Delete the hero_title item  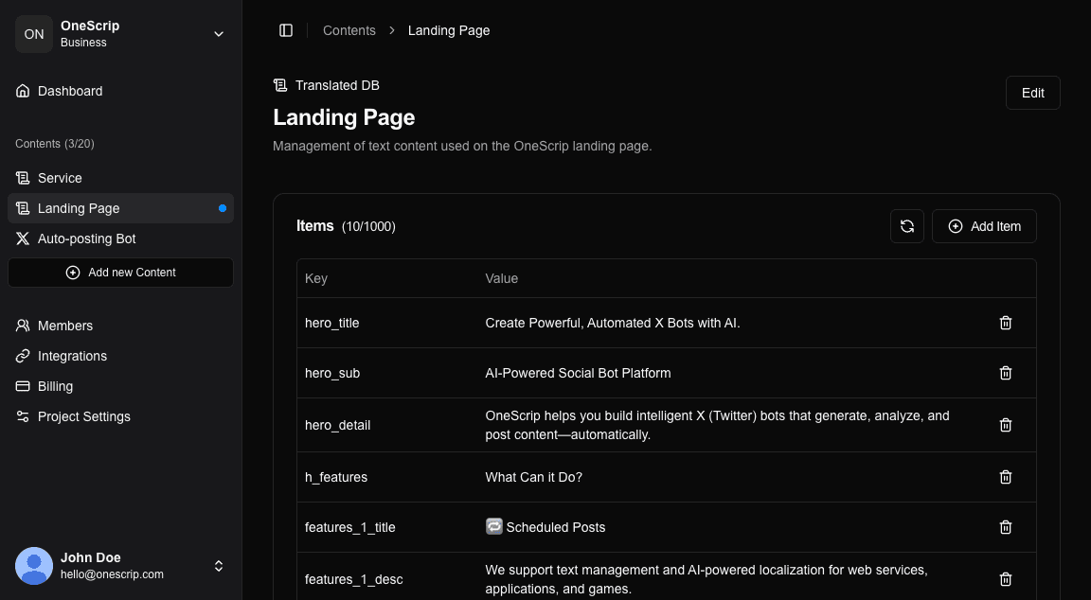(1006, 323)
